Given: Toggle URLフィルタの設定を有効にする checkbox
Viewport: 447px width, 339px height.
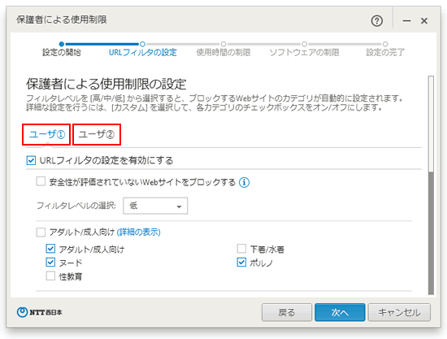Looking at the screenshot, I should click(x=31, y=160).
